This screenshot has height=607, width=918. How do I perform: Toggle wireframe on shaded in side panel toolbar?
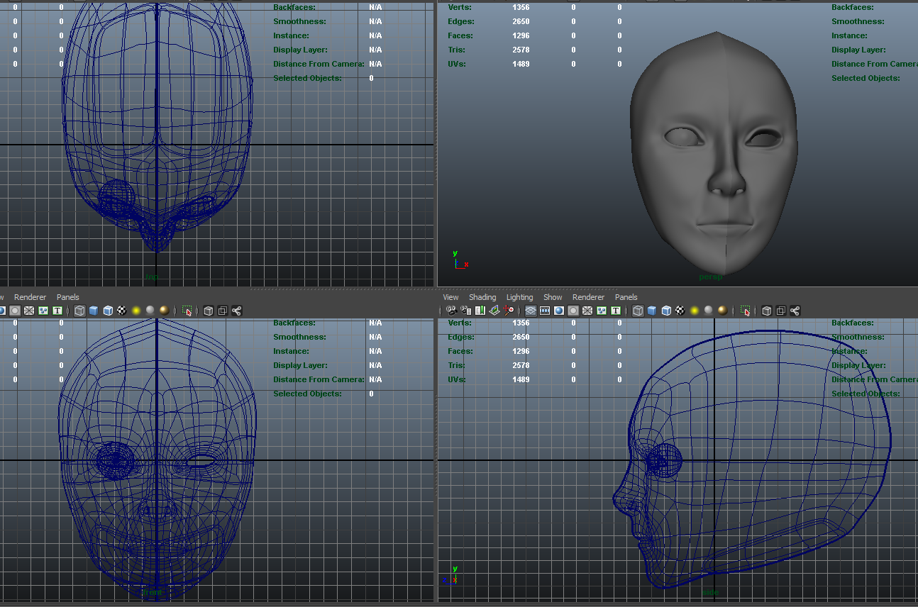(666, 311)
